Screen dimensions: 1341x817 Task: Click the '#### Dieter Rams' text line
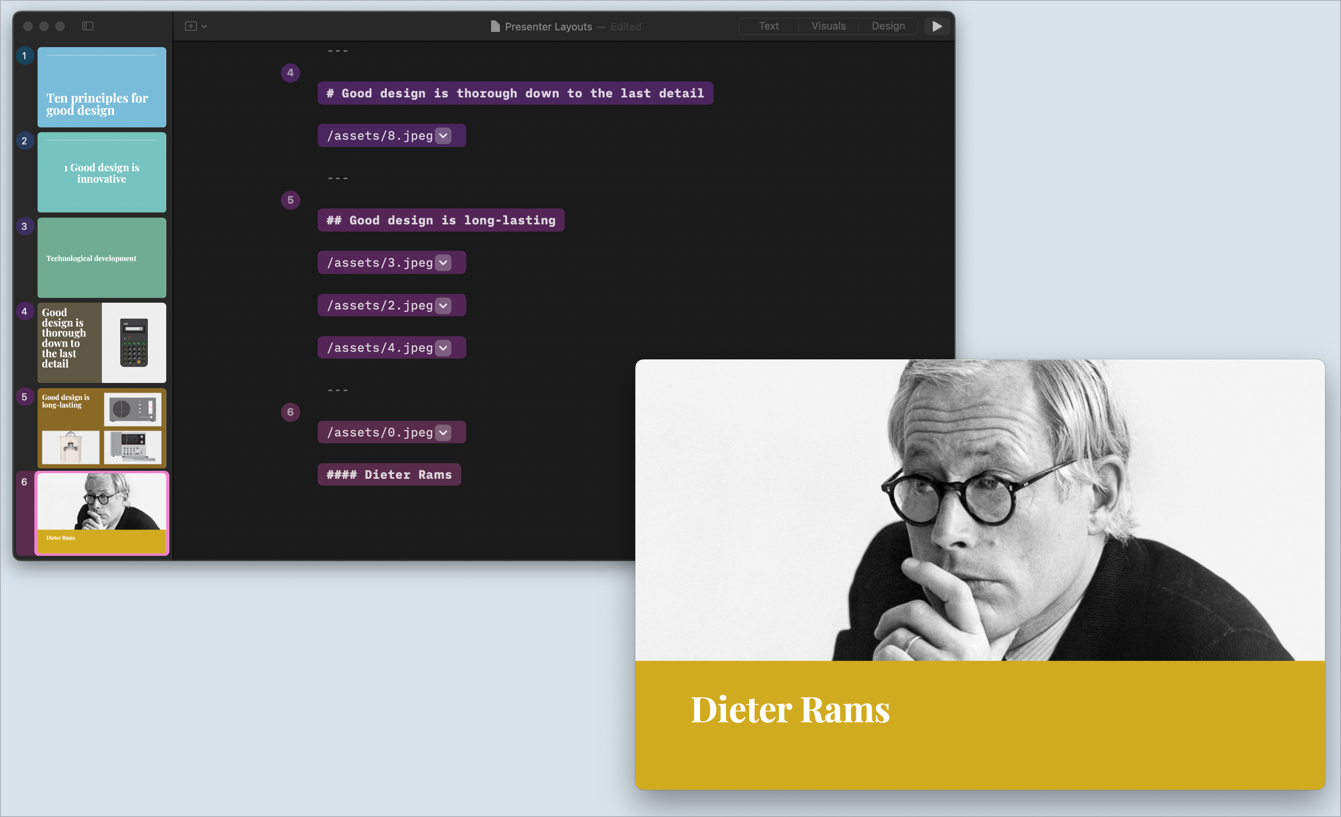[x=388, y=475]
